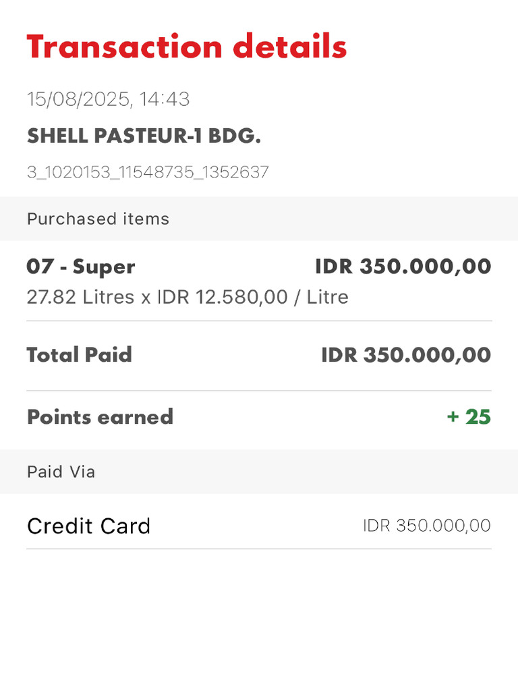The width and height of the screenshot is (518, 691).
Task: Click the green plus sign before 25
Action: (453, 417)
